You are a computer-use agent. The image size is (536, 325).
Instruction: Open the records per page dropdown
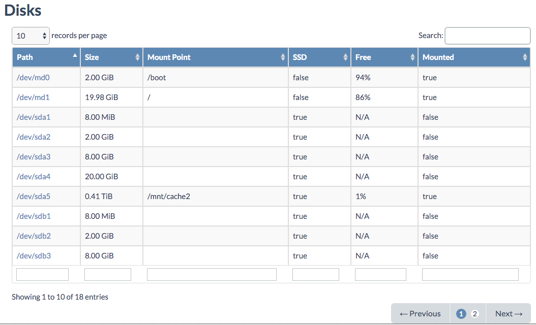(x=31, y=36)
